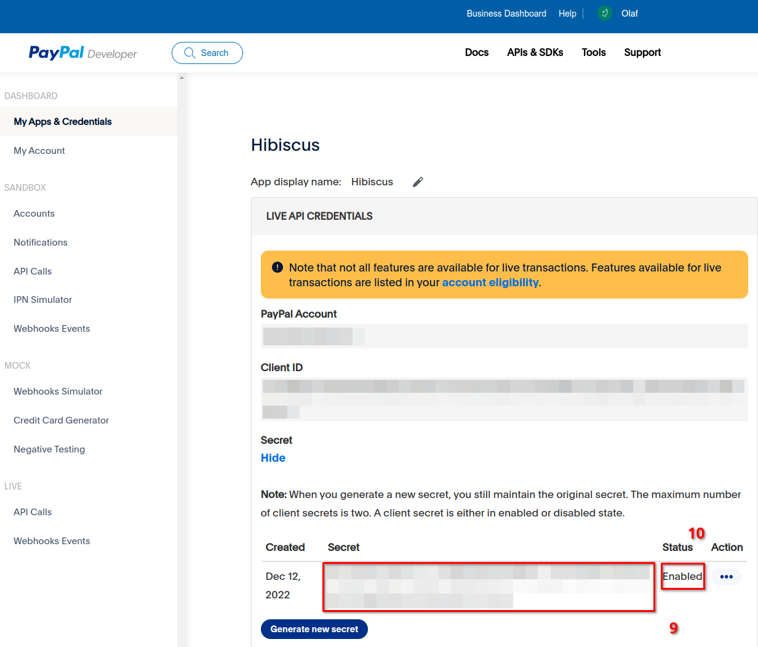Click the MOCK section label in the sidebar
Image resolution: width=758 pixels, height=647 pixels.
[x=17, y=366]
